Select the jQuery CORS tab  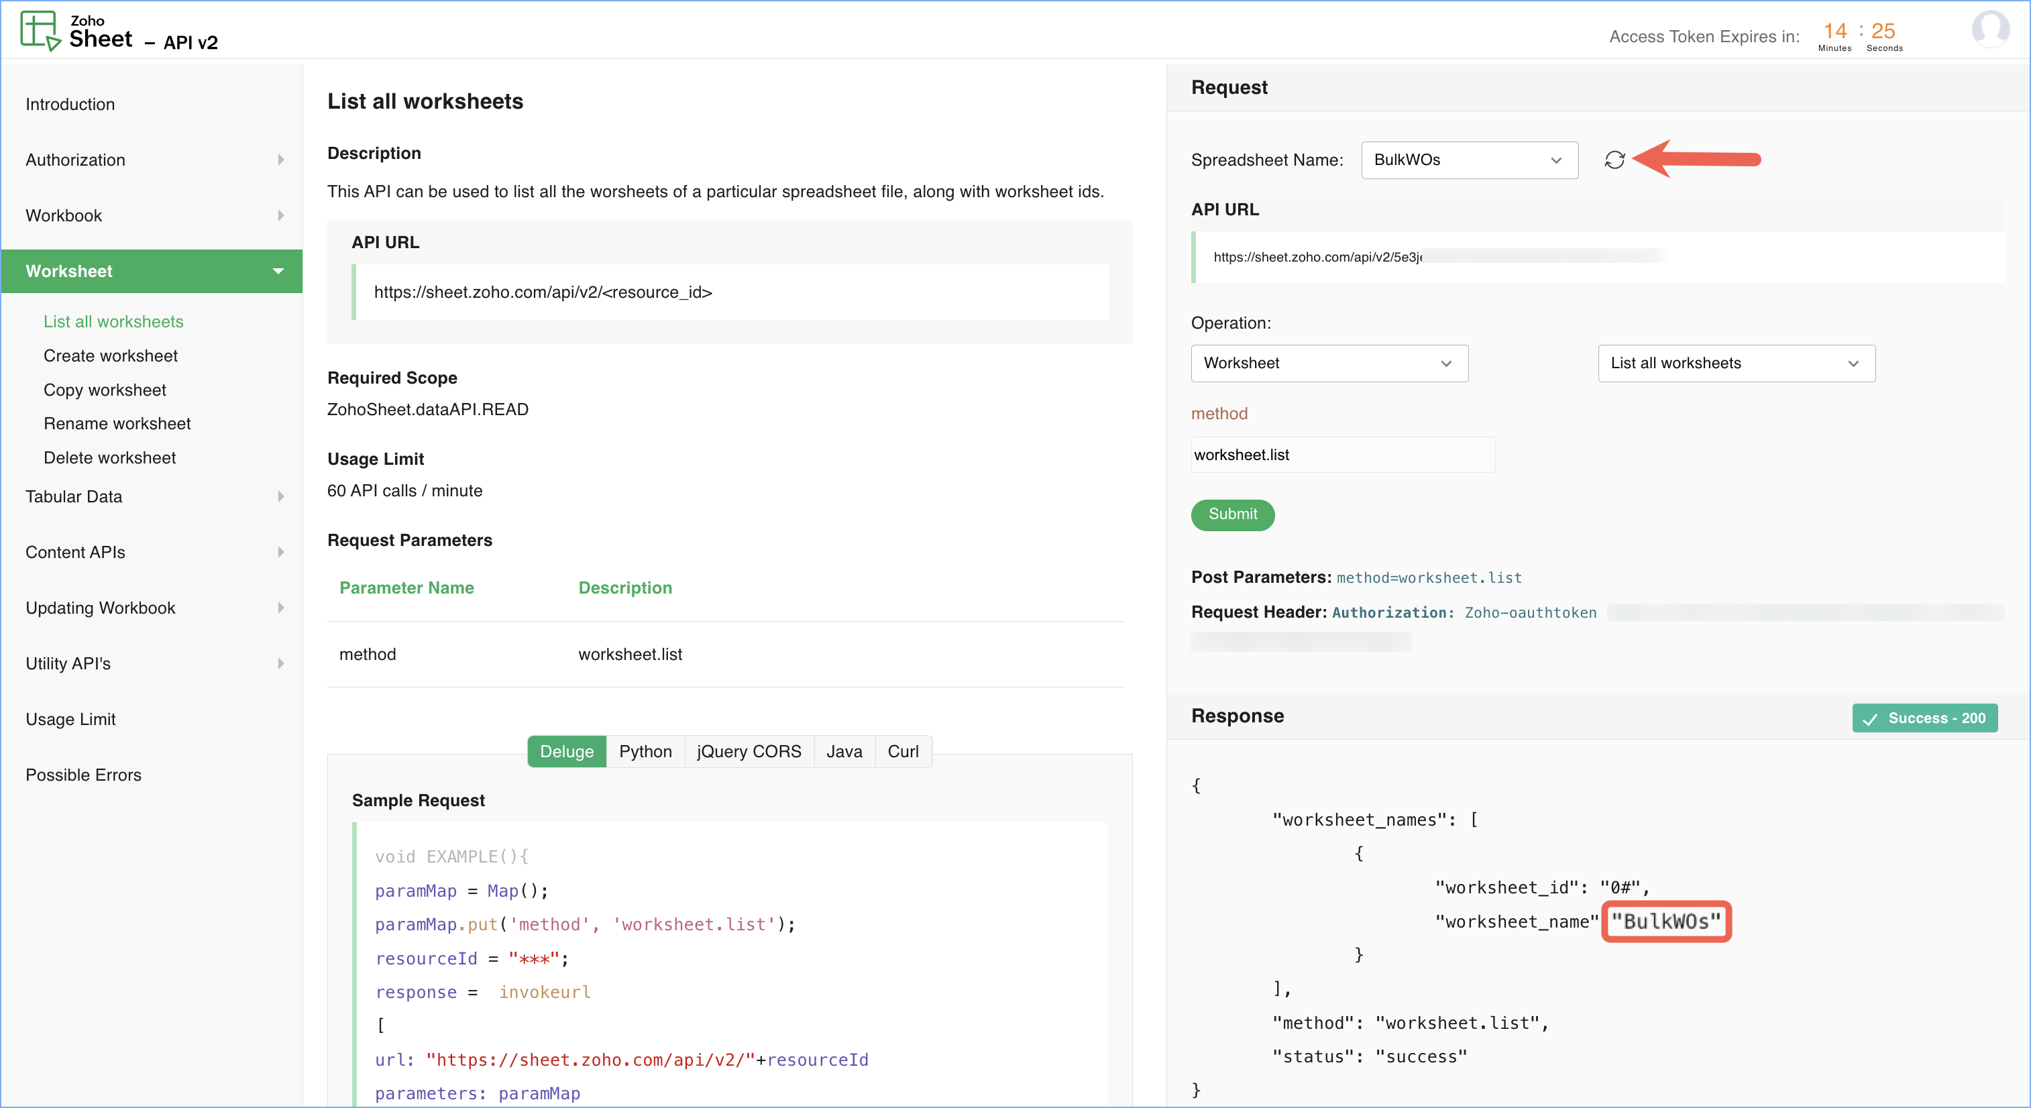pos(749,752)
